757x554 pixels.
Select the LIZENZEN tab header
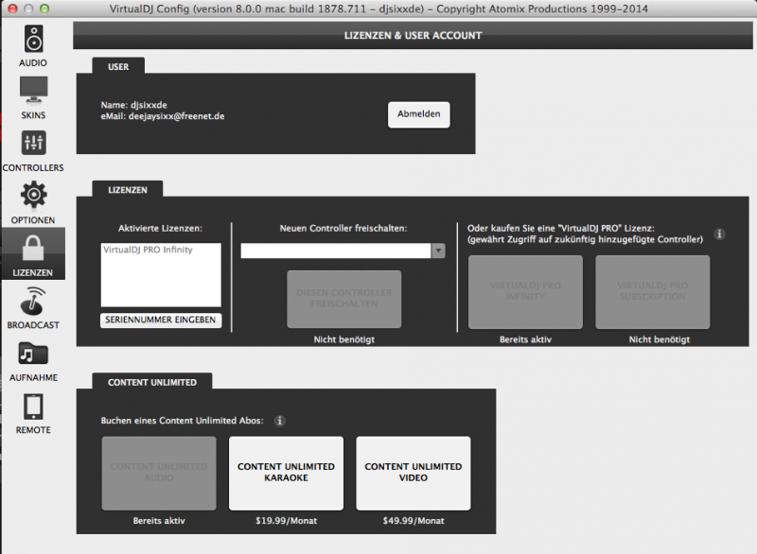coord(128,189)
